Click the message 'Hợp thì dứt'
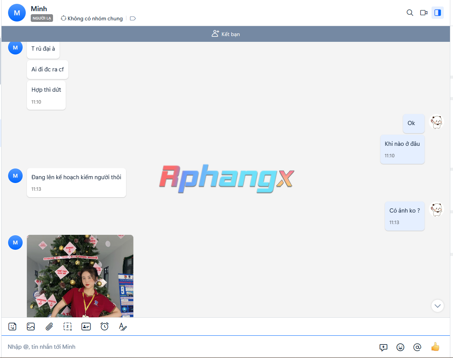This screenshot has height=358, width=453. click(46, 95)
